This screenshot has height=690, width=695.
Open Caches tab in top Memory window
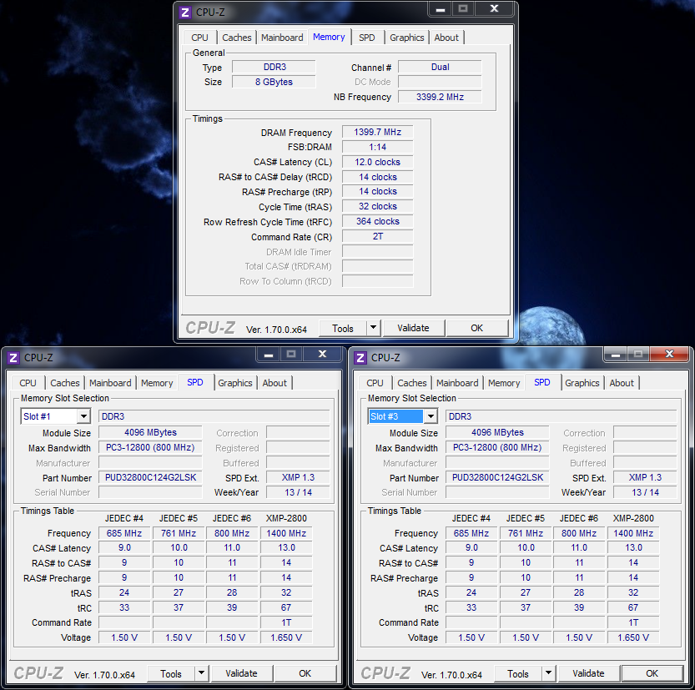(x=237, y=38)
